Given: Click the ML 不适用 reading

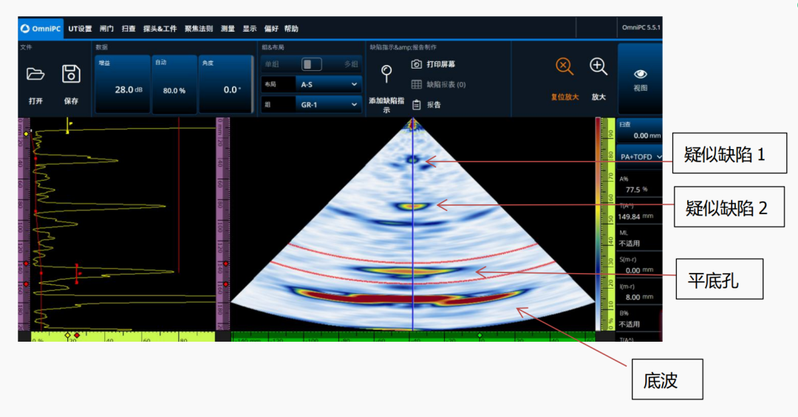Looking at the screenshot, I should tap(639, 238).
